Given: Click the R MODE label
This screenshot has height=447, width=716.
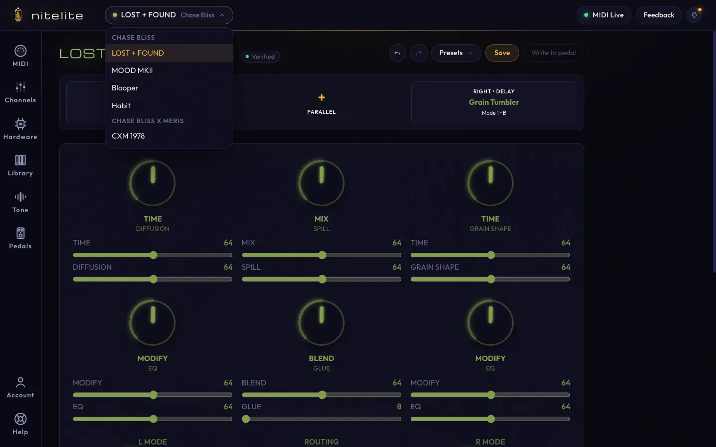Looking at the screenshot, I should coord(490,442).
